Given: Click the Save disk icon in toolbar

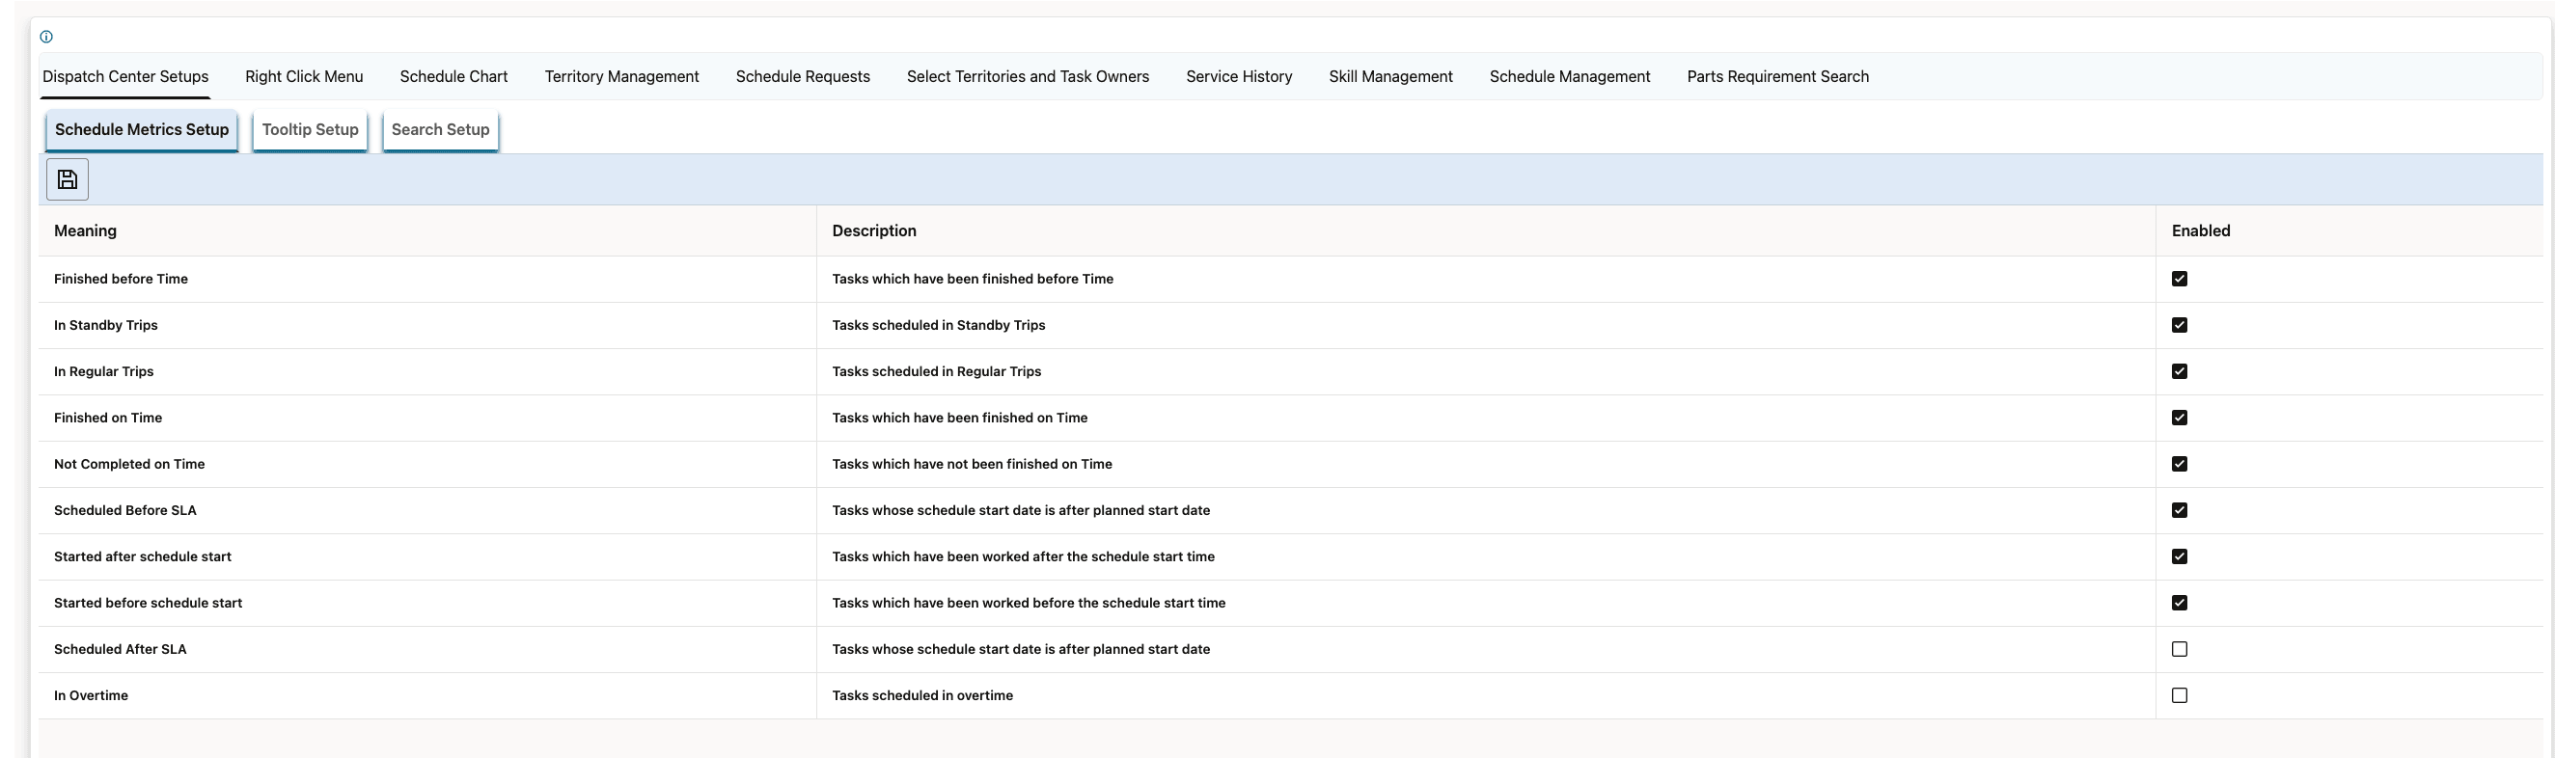Looking at the screenshot, I should 68,179.
